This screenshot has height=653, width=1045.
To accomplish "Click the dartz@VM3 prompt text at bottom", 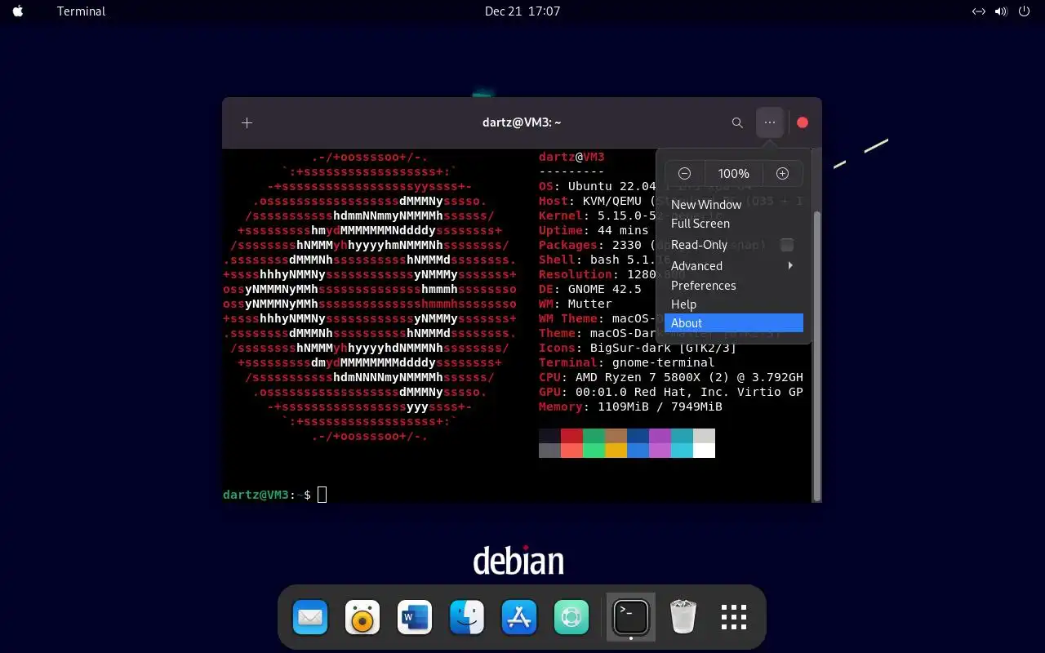I will (256, 495).
